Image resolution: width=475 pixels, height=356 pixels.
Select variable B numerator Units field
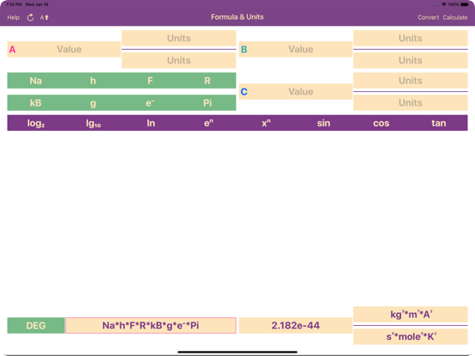click(x=410, y=38)
